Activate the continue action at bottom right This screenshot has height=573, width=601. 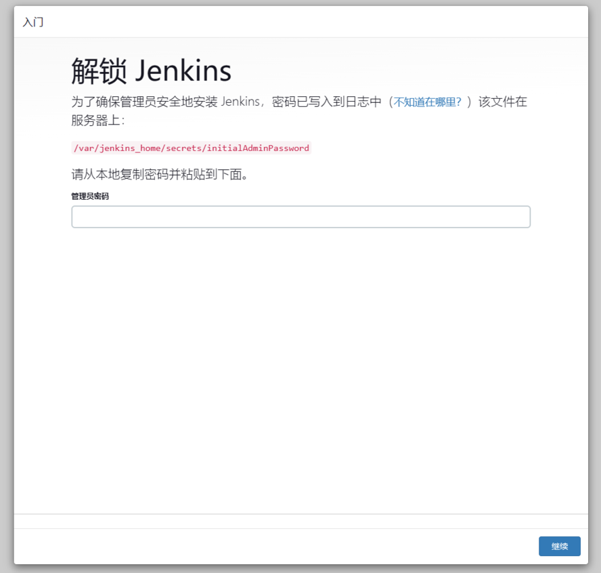point(560,546)
